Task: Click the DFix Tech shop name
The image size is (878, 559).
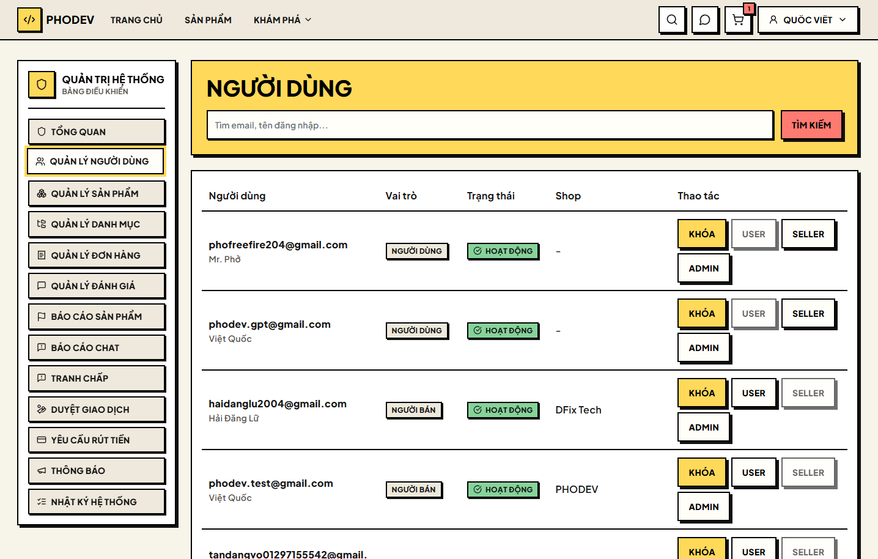Action: click(578, 410)
